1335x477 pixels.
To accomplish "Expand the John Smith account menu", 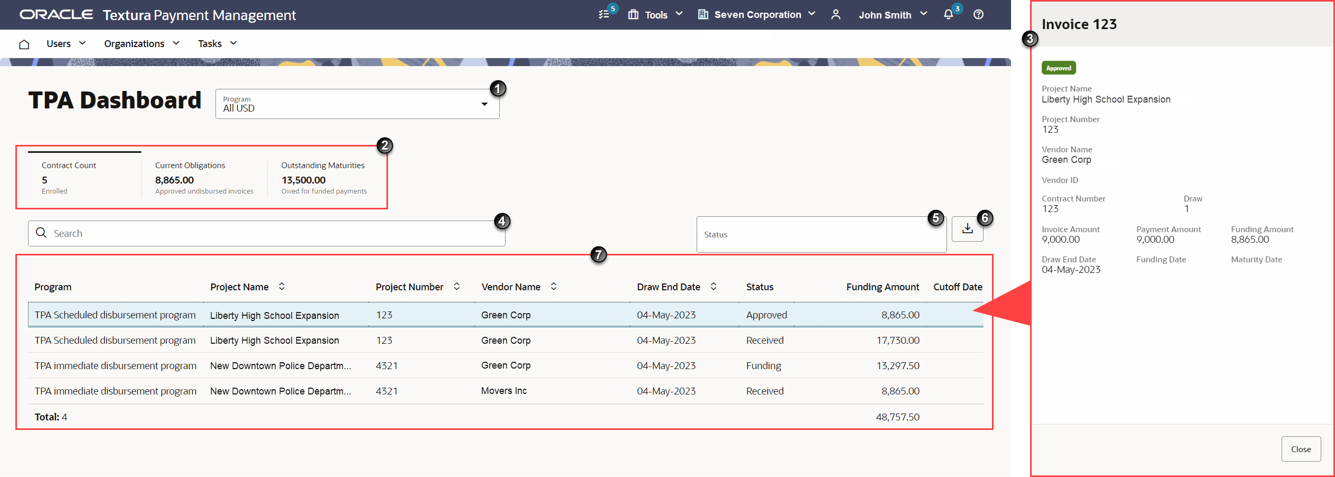I will coord(893,15).
